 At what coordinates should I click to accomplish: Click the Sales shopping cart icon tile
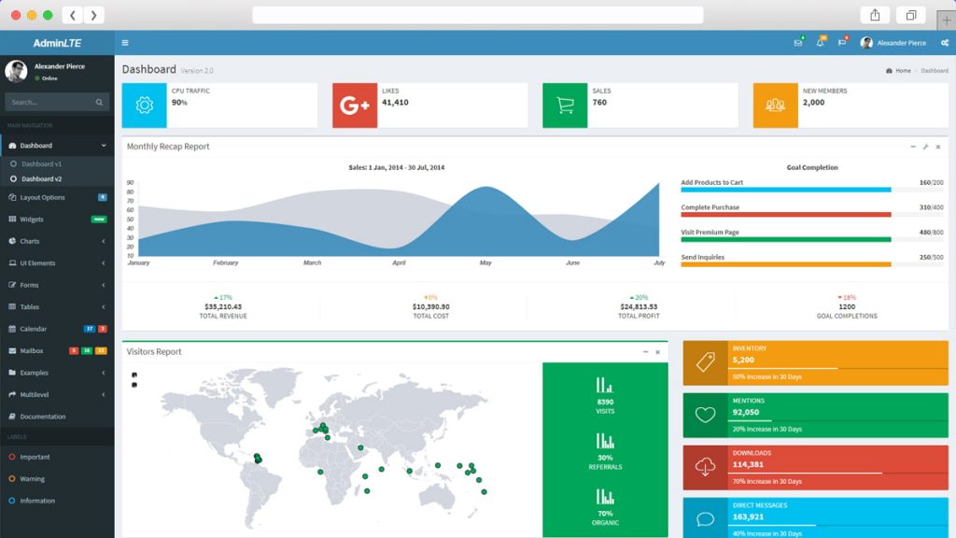tap(565, 105)
